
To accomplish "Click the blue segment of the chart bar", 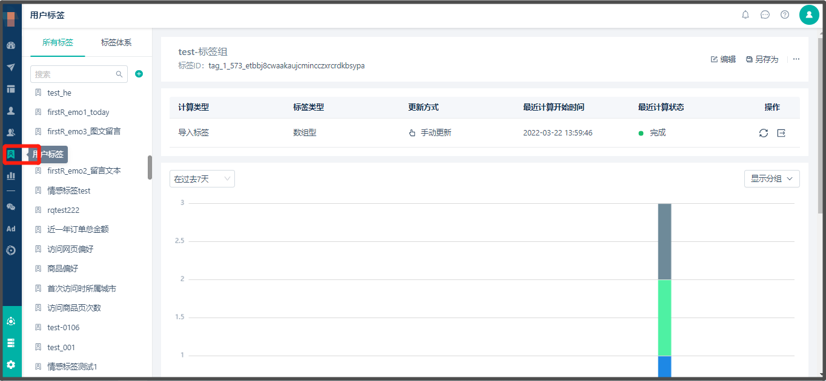I will click(x=664, y=366).
